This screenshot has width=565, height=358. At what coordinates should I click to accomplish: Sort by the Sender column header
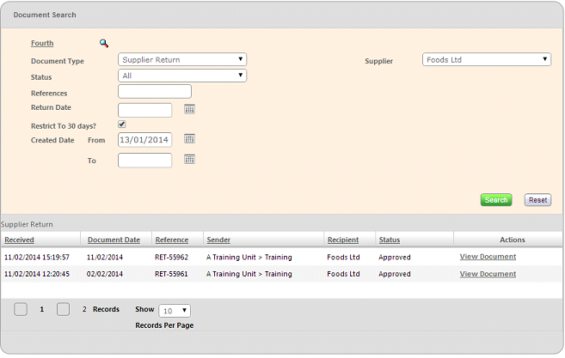tap(218, 240)
